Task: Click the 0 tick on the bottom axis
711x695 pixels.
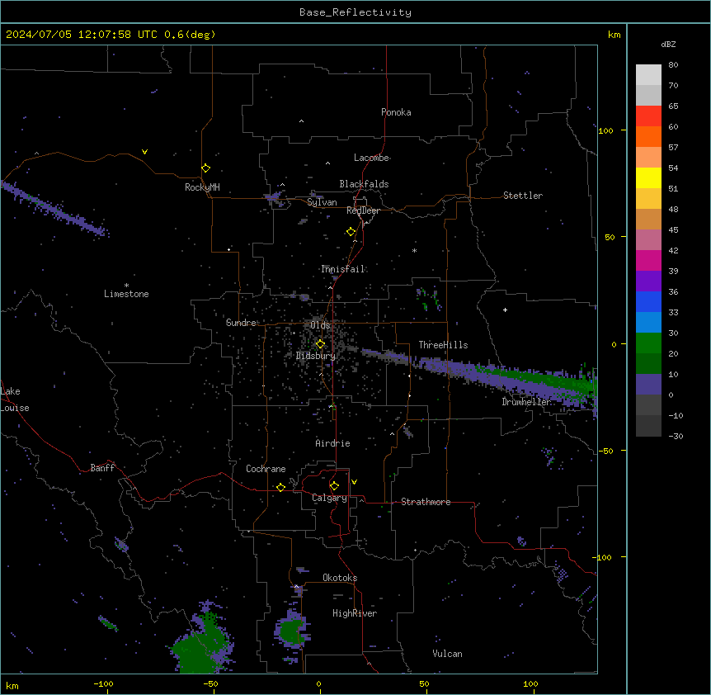Action: point(318,683)
